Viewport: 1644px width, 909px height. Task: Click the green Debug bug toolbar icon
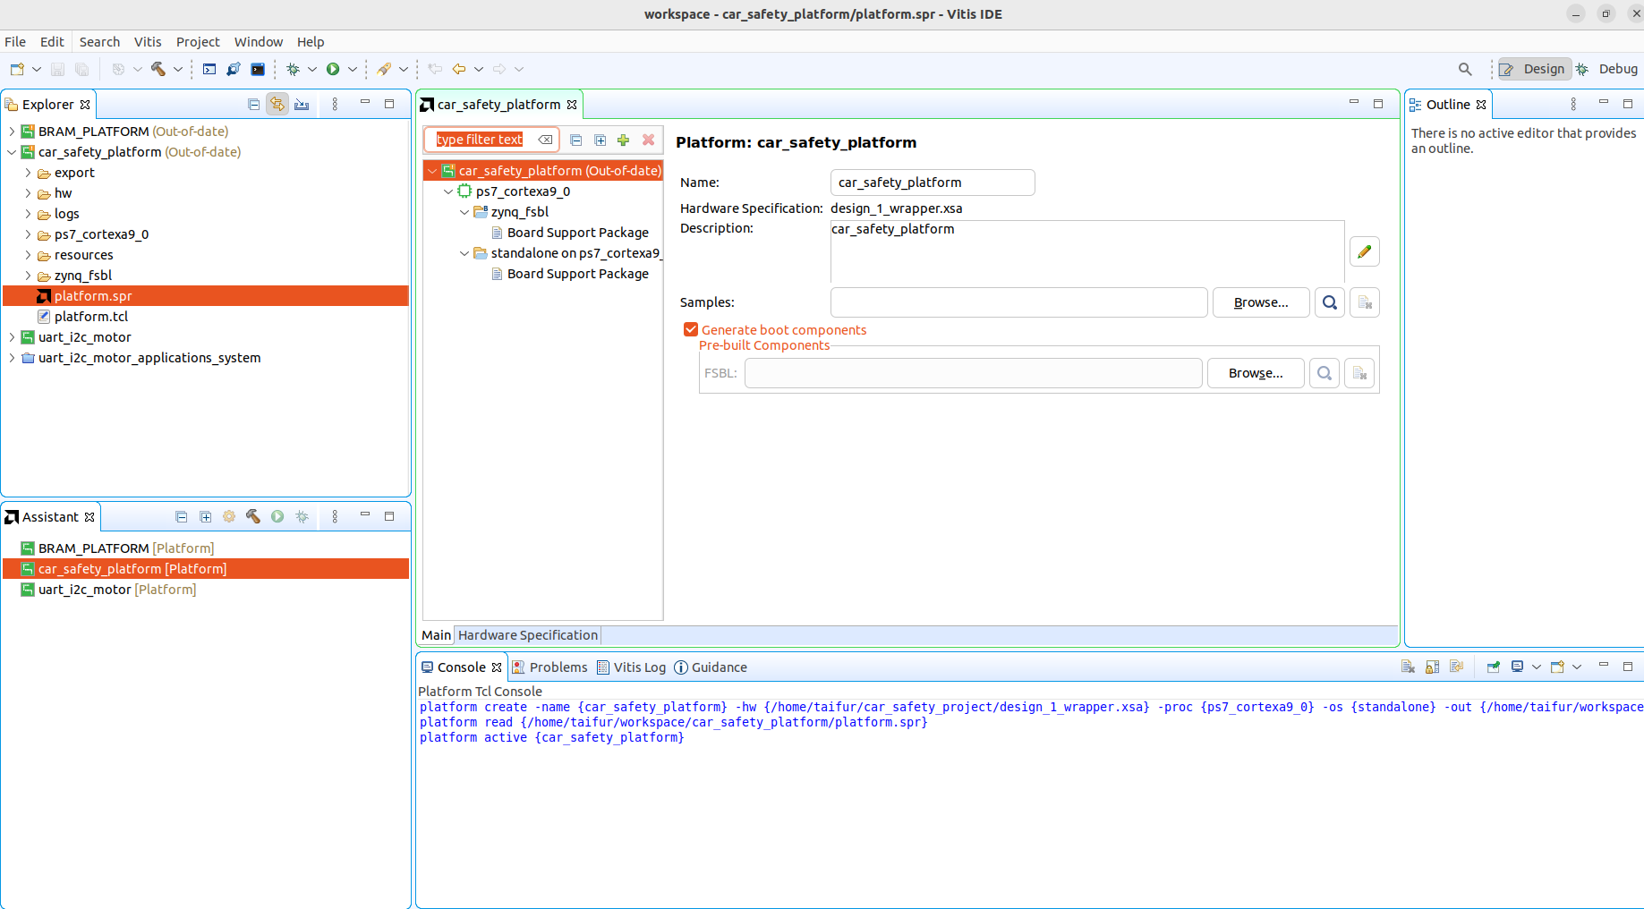pos(293,69)
